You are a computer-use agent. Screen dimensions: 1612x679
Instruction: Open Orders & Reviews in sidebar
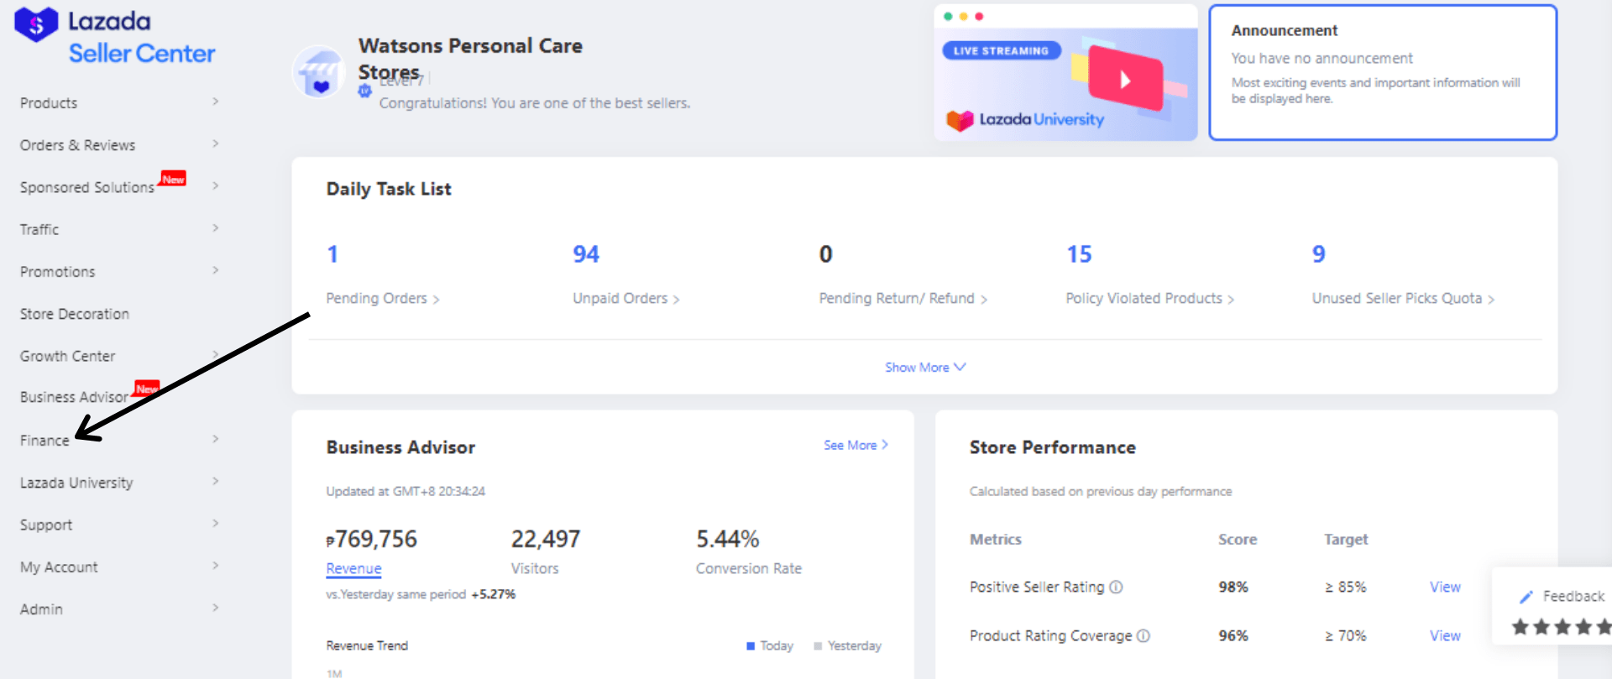point(77,145)
